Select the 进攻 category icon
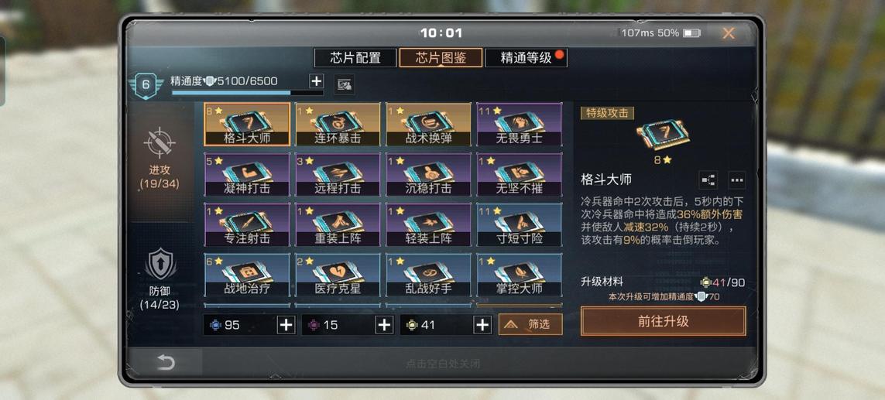This screenshot has height=400, width=885. click(160, 142)
